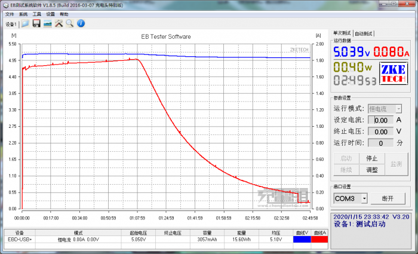The width and height of the screenshot is (418, 254).
Task: Click the red current curve swatch
Action: click(x=319, y=239)
